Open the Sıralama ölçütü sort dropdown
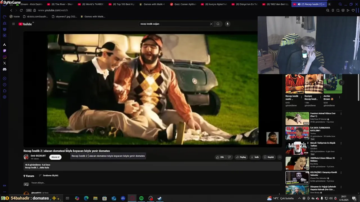Image resolution: width=360 pixels, height=202 pixels. click(49, 175)
